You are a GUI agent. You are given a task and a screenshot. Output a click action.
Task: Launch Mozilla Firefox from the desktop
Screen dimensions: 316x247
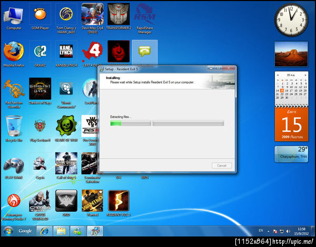pos(14,54)
